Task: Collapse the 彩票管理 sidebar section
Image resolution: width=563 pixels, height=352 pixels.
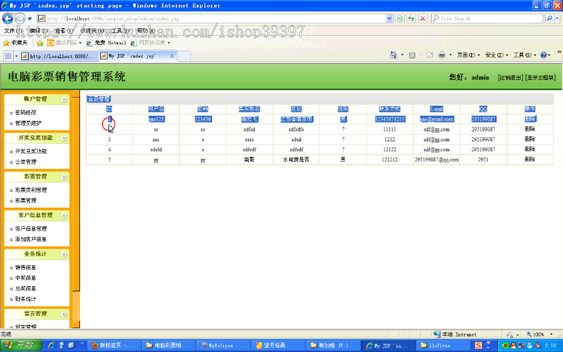Action: coord(64,177)
